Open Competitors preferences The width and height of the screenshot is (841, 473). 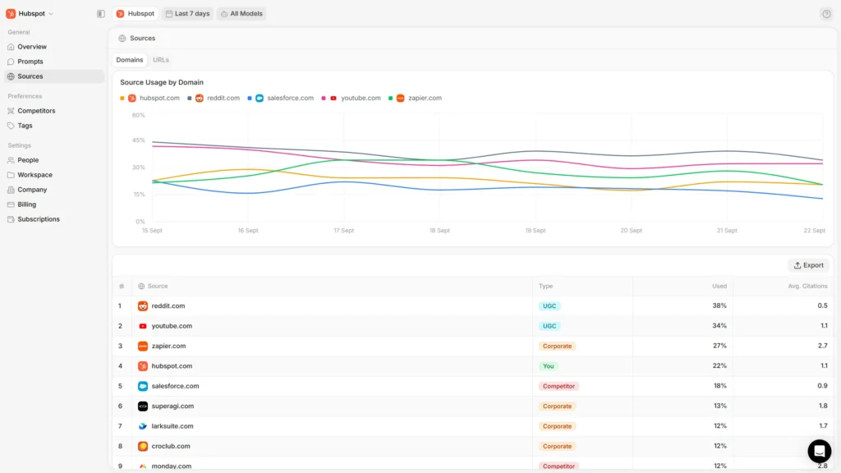point(53,111)
